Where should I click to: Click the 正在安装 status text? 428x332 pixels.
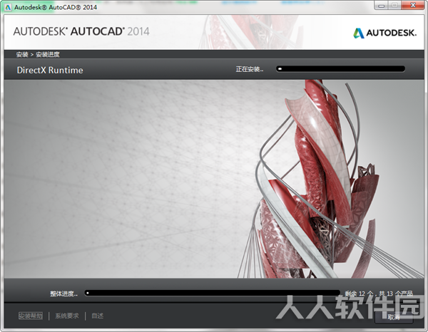coord(250,69)
